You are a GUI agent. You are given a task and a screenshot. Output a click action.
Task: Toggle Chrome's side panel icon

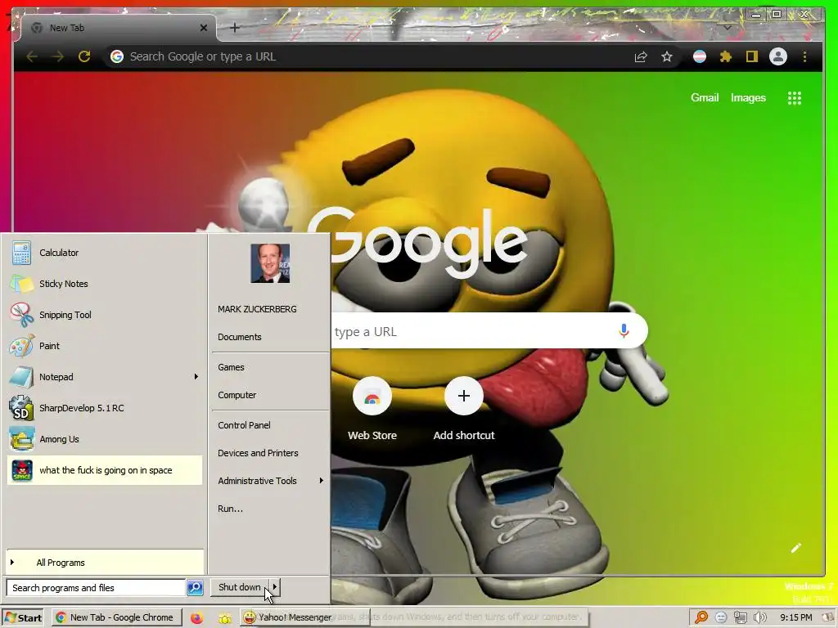point(752,56)
